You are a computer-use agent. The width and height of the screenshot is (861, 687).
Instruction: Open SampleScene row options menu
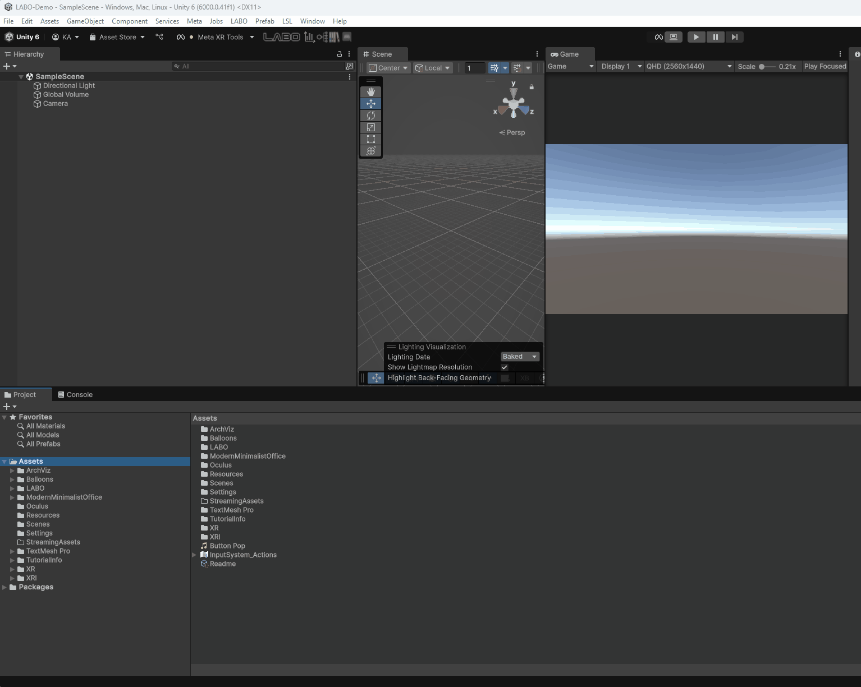350,77
